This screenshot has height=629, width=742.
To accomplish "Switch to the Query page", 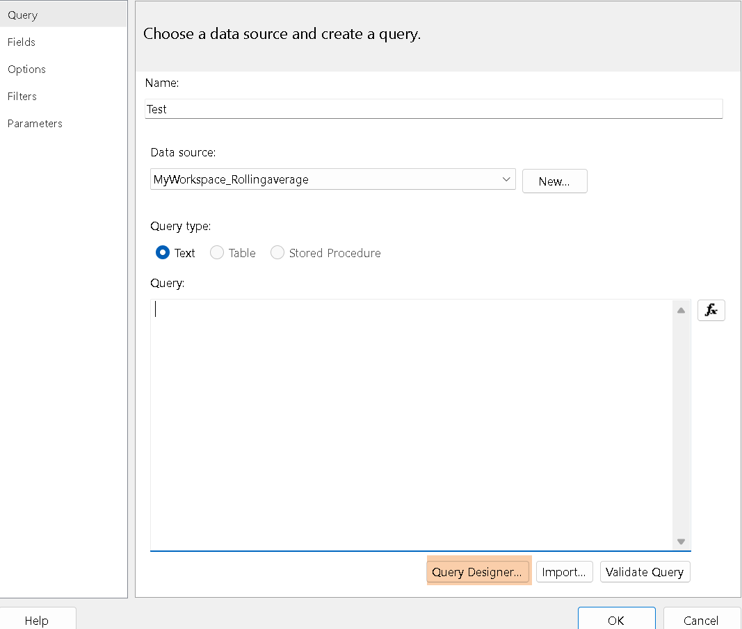I will coord(23,15).
